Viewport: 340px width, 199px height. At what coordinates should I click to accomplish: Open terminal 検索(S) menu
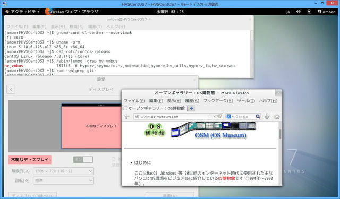click(x=76, y=27)
